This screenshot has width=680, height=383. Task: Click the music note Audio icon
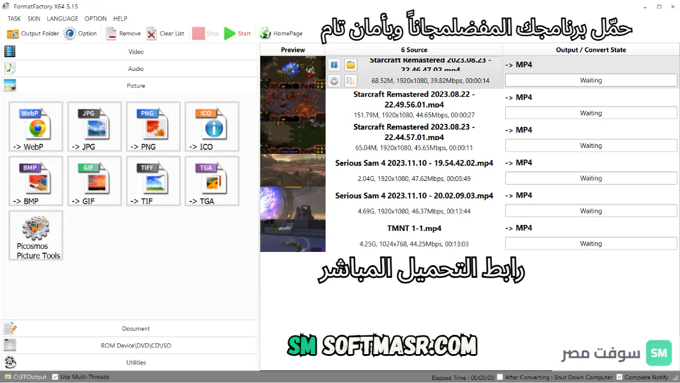point(10,68)
